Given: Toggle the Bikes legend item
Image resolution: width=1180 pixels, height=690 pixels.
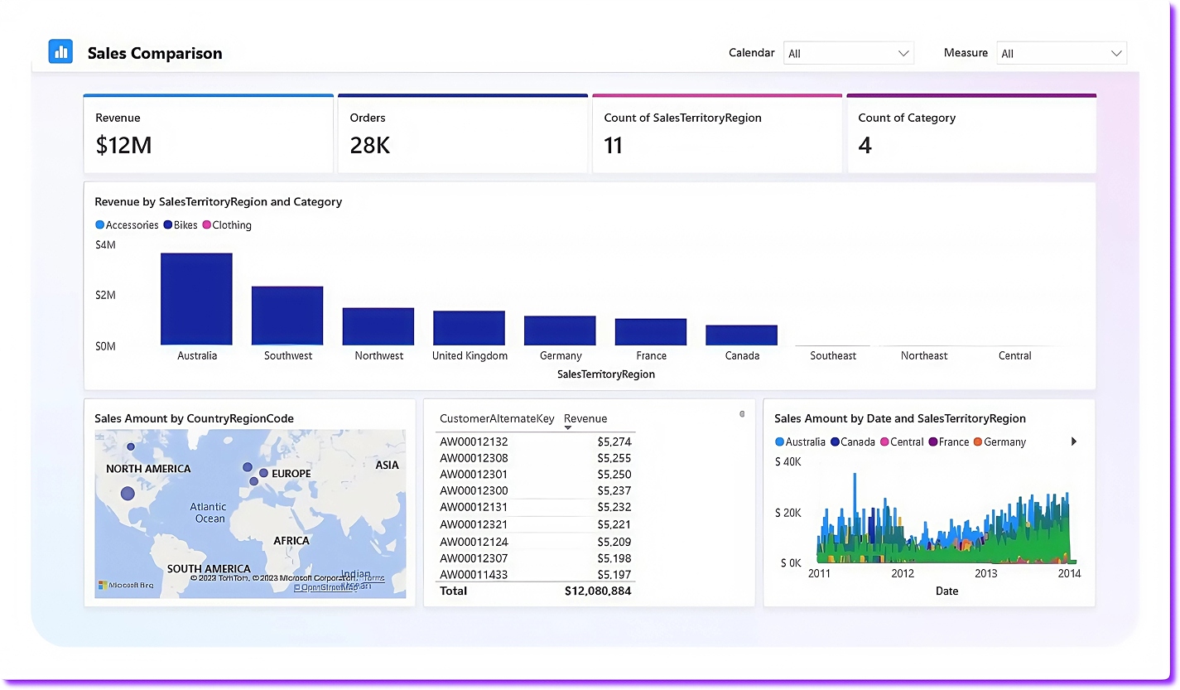Looking at the screenshot, I should (181, 225).
